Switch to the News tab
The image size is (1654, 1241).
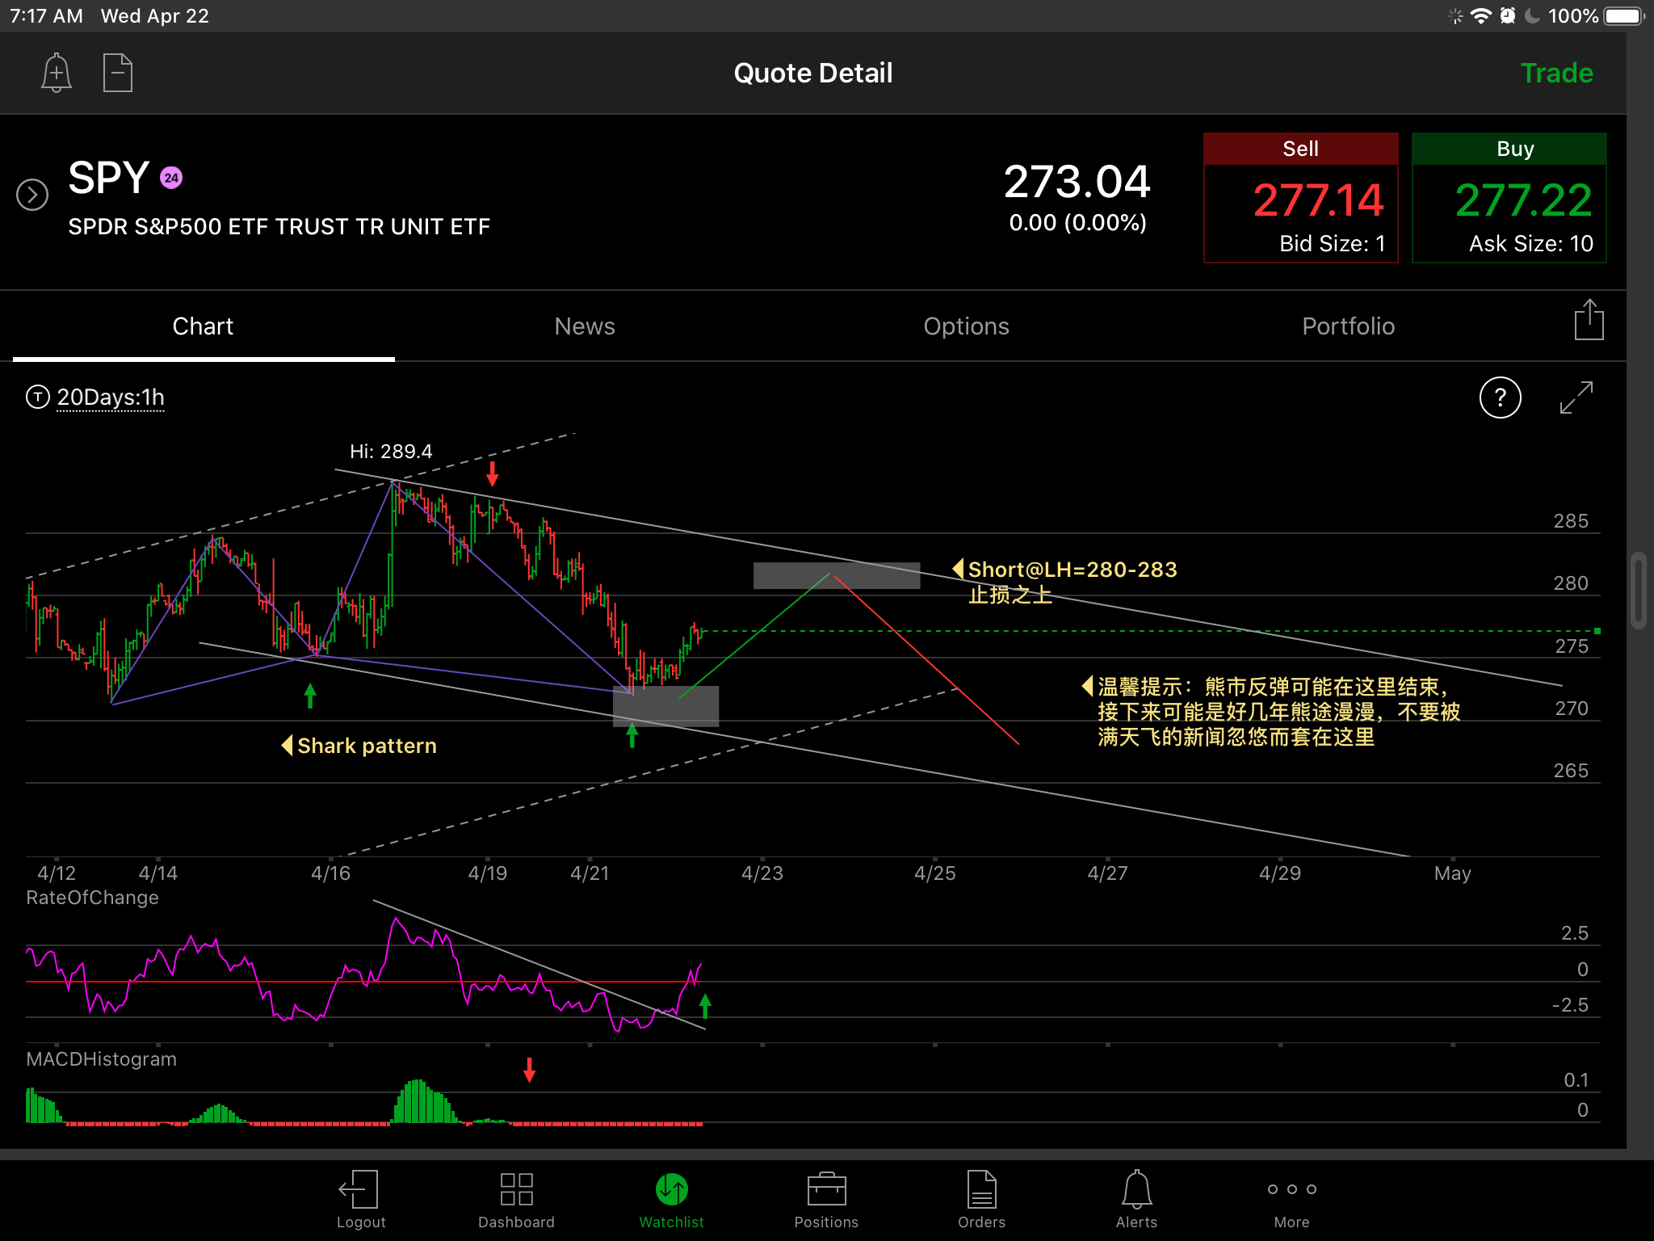[585, 326]
